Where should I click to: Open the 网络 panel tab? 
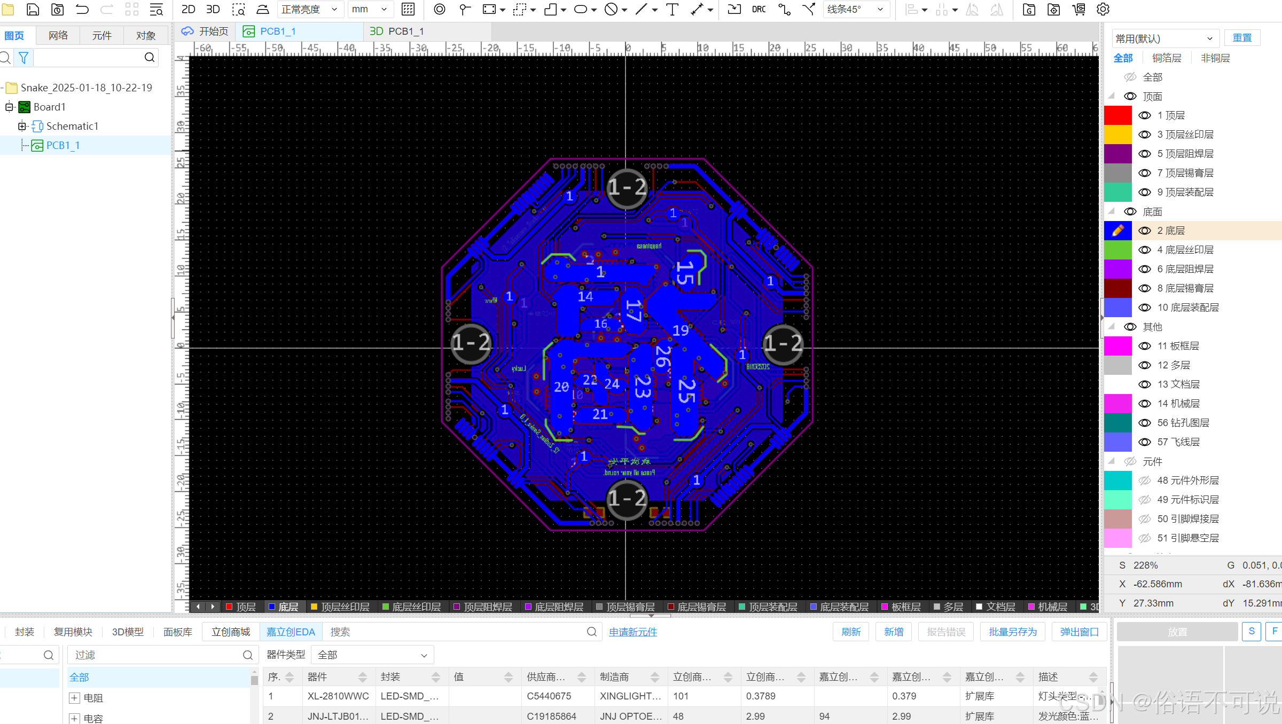click(58, 36)
